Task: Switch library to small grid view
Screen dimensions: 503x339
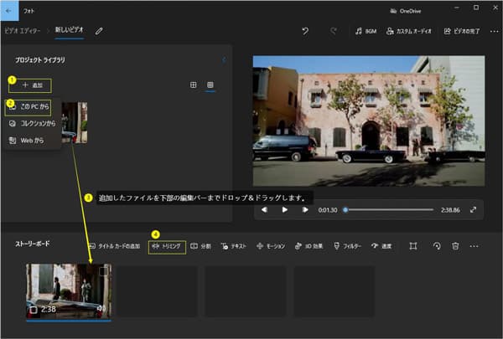Action: coord(210,85)
